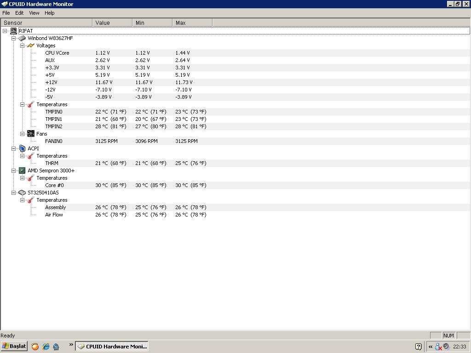
Task: Collapse the RIFAT root node
Action: [x=5, y=31]
